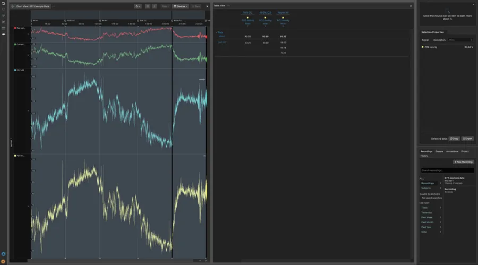Screen dimensions: 478x265
Task: Click the cyan PO2 µM channel color swatch
Action: click(x=15, y=70)
